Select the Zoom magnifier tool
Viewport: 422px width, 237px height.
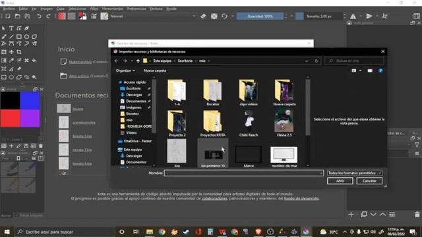[x=34, y=77]
